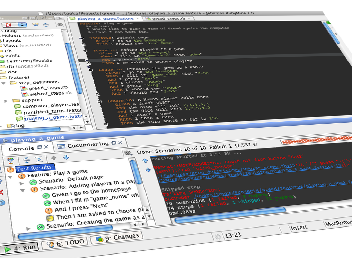
Task: Open the Rails view selector dropdown
Action: [x=14, y=25]
